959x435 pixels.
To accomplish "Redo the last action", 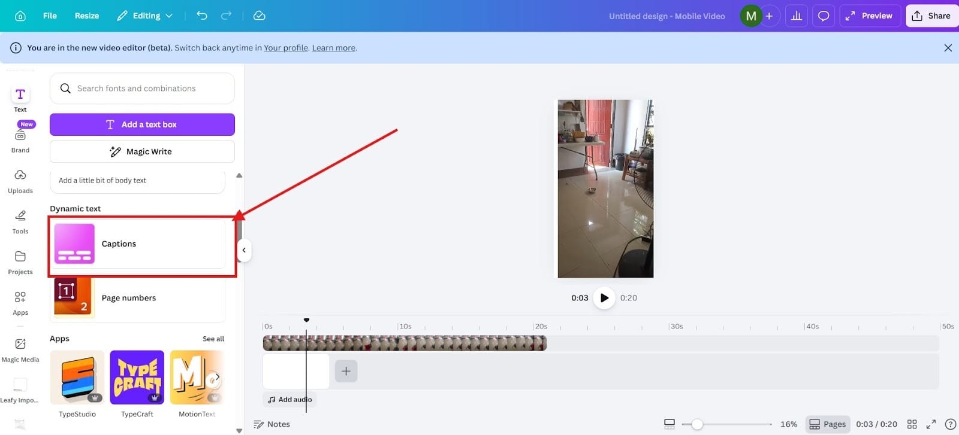I will [x=226, y=16].
